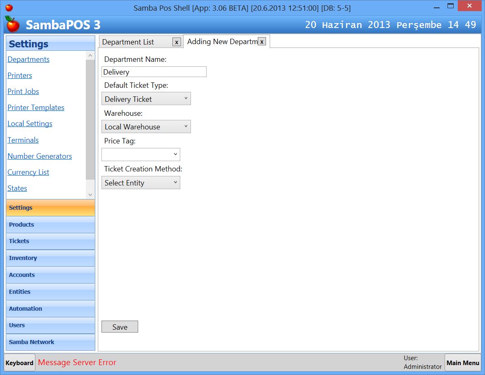This screenshot has width=485, height=375.
Task: Open the Terminals settings page
Action: [23, 140]
